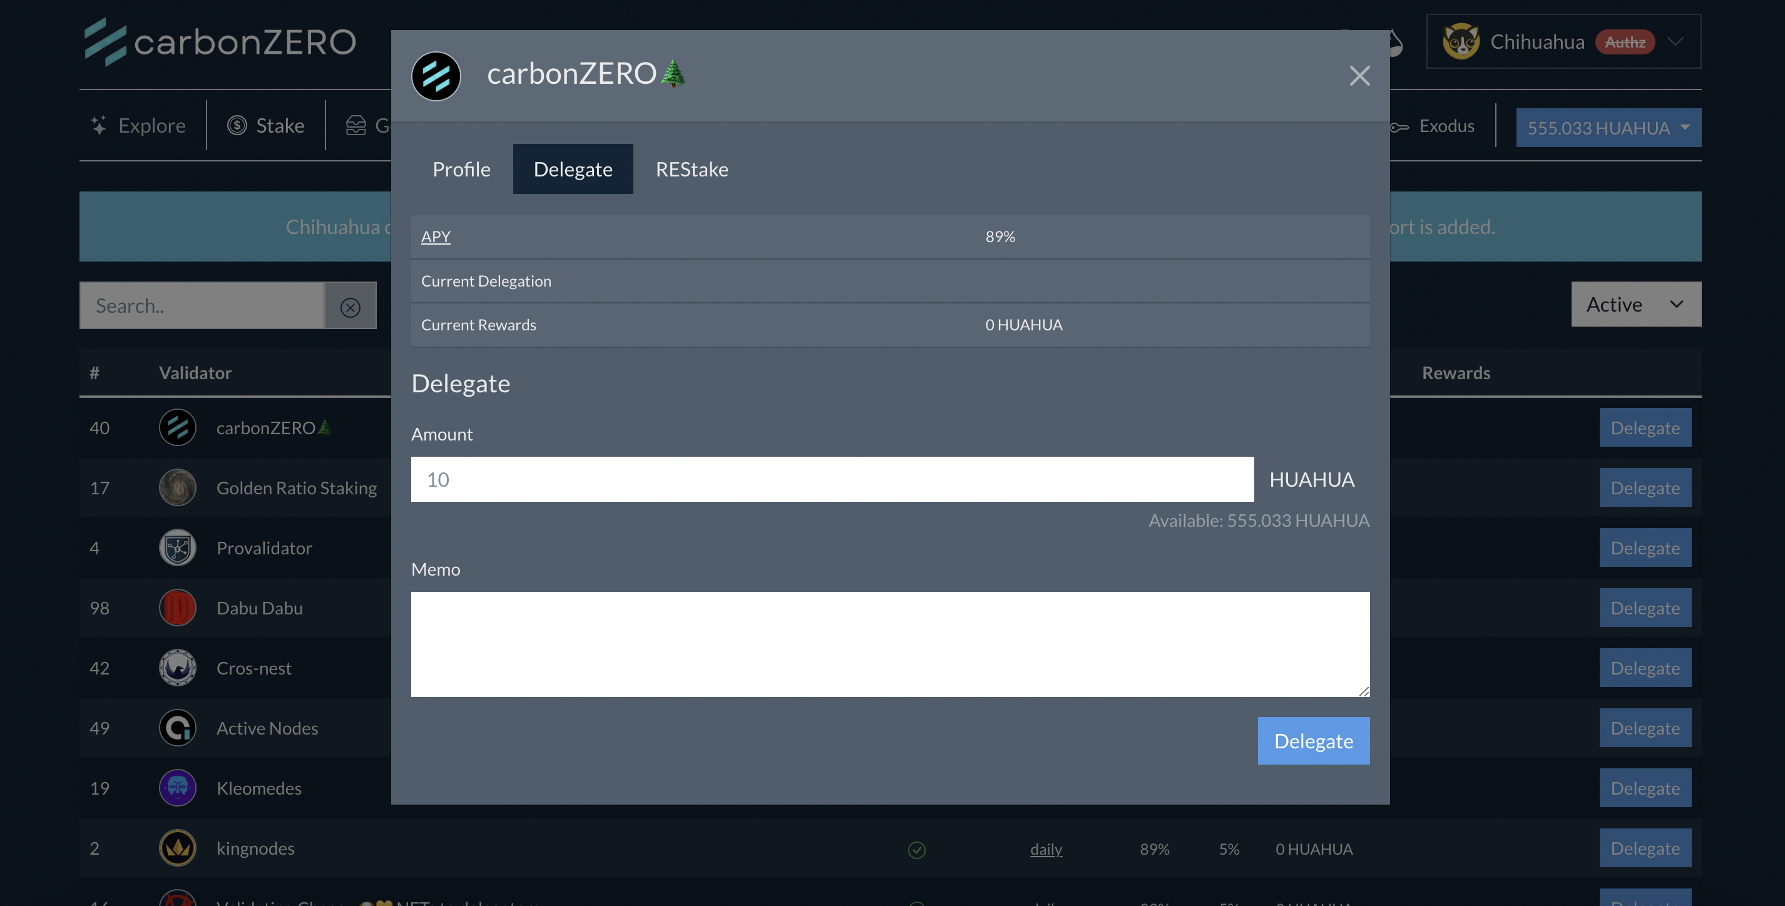1785x906 pixels.
Task: Click Delegate button for carbonZERO row
Action: (1644, 427)
